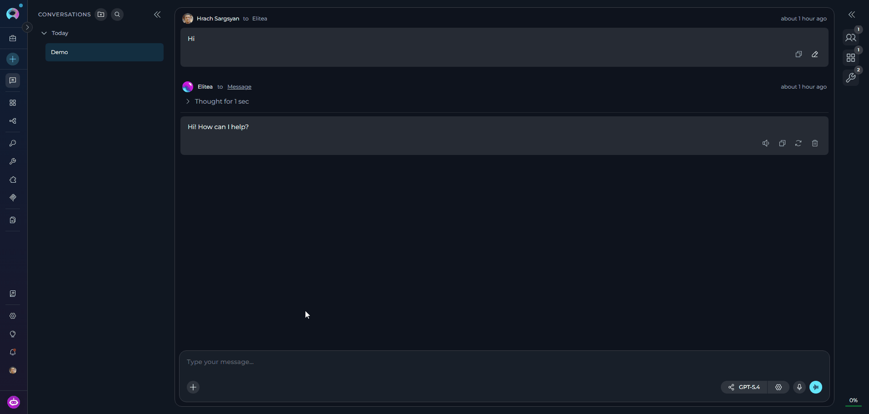This screenshot has height=414, width=869.
Task: Open notifications bell in left sidebar
Action: 13,352
